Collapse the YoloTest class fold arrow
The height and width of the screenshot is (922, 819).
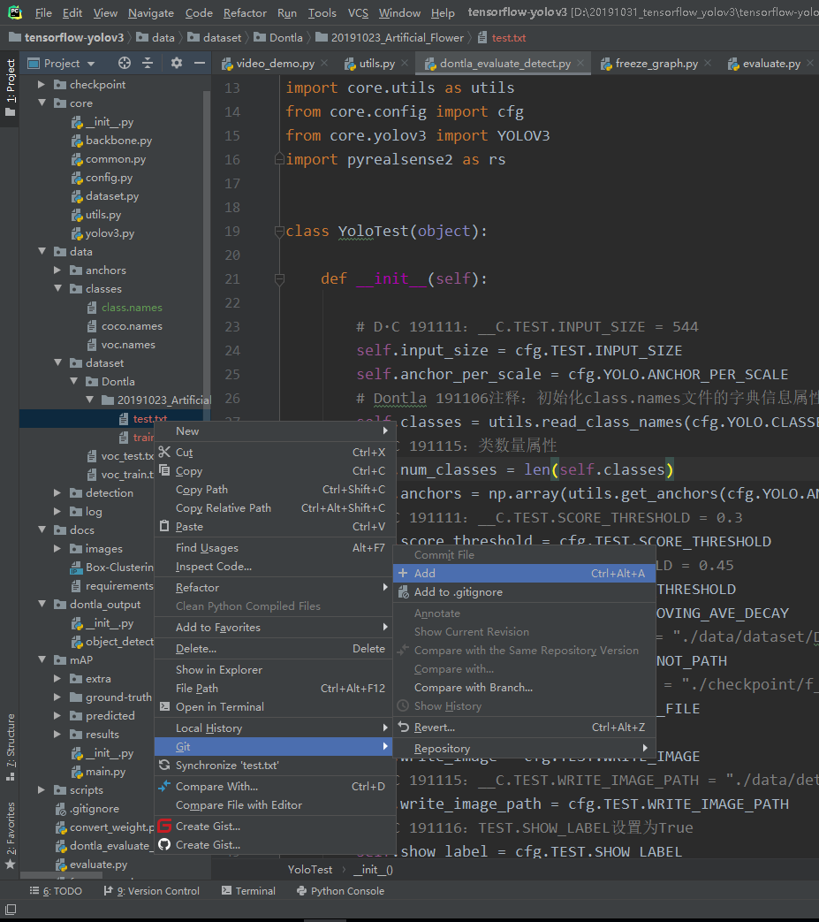pos(279,231)
